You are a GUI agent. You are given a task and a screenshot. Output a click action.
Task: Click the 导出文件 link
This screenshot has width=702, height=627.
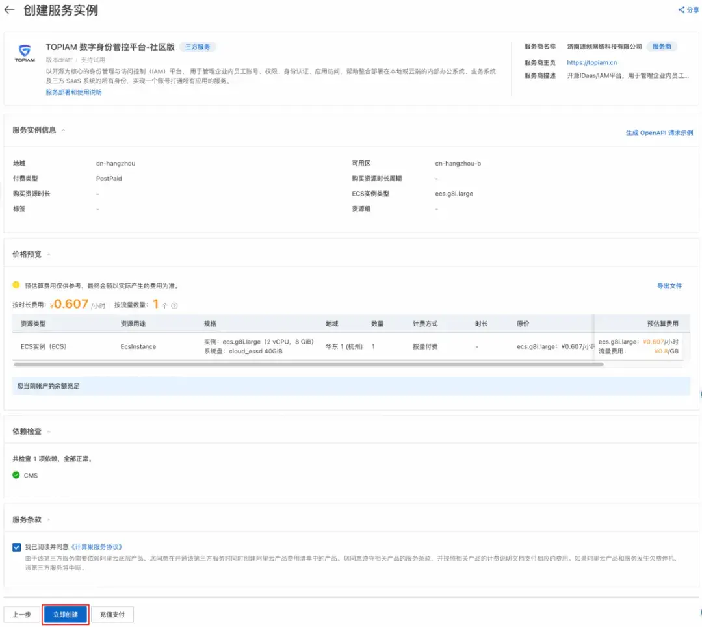point(669,285)
